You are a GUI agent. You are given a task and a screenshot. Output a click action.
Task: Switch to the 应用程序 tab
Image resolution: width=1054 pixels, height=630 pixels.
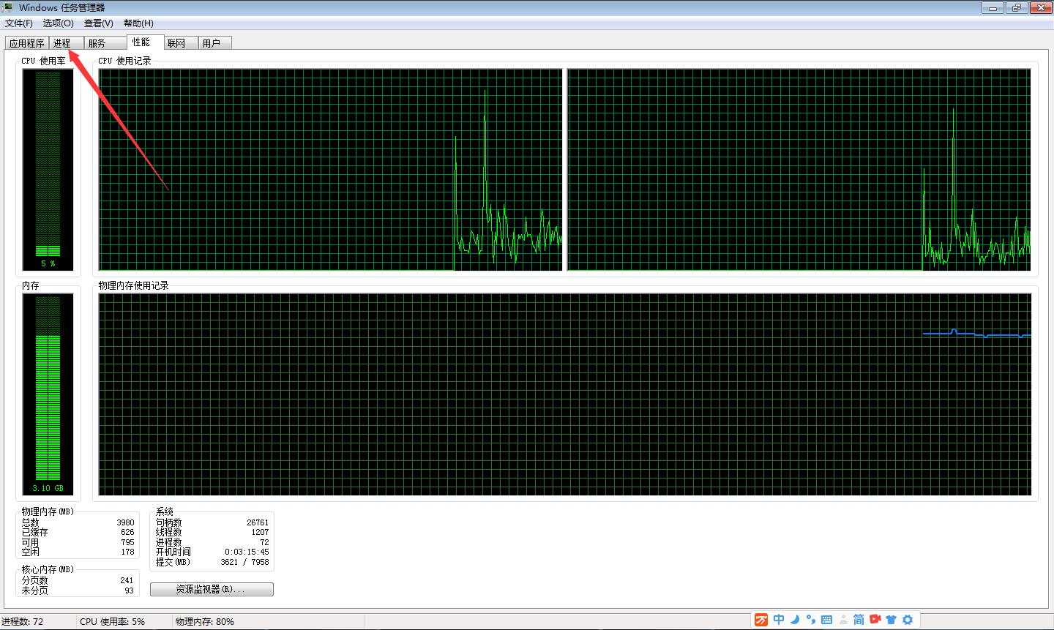click(27, 43)
